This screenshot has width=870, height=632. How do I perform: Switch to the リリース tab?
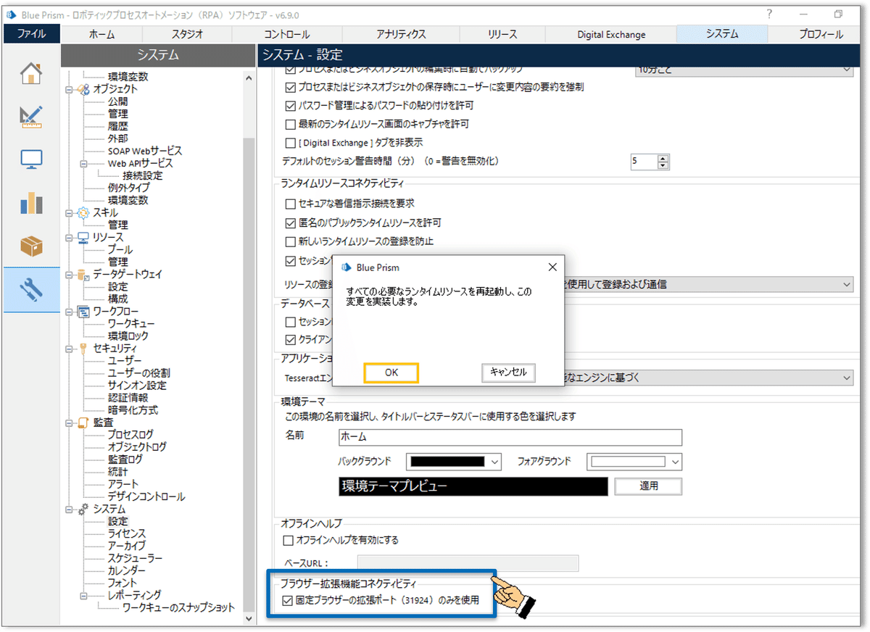pyautogui.click(x=502, y=34)
